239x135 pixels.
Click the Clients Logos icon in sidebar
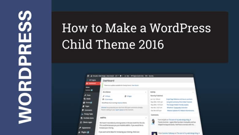point(81,122)
